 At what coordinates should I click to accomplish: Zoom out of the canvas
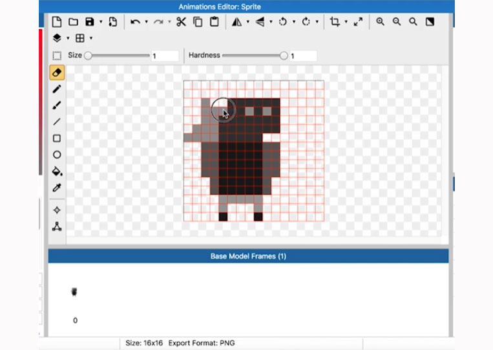pyautogui.click(x=397, y=22)
